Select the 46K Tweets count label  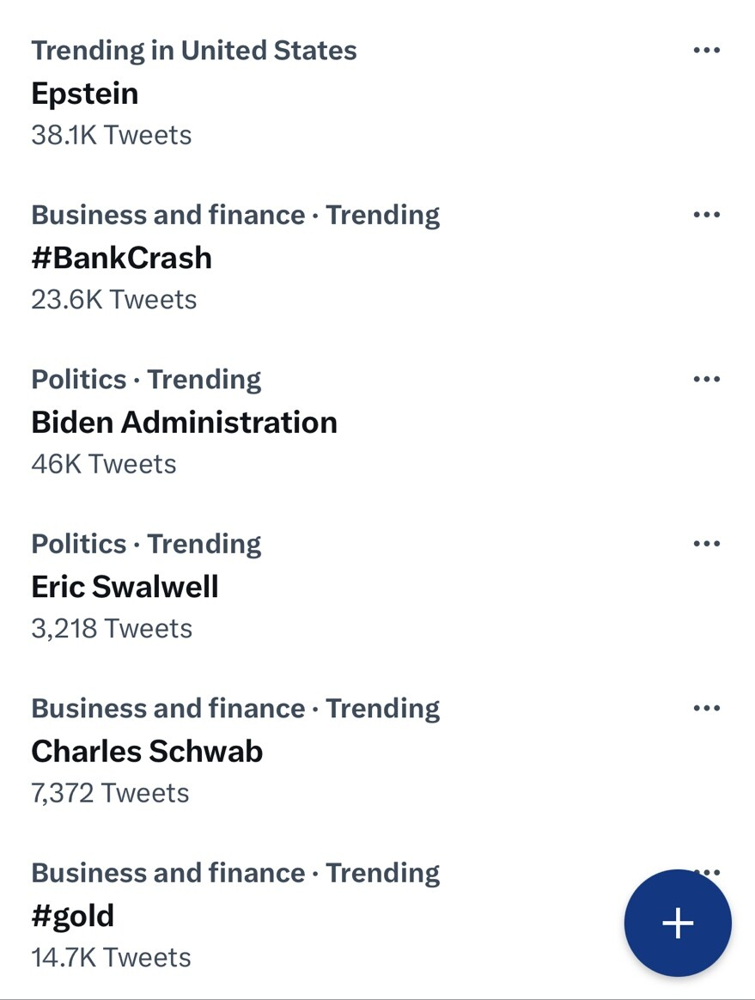point(104,464)
